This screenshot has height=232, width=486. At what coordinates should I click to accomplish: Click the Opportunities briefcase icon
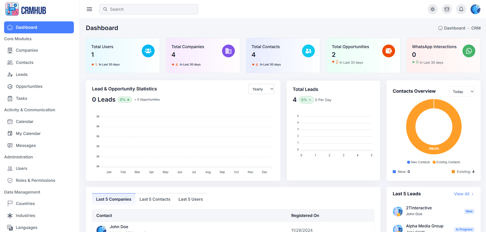[x=10, y=86]
